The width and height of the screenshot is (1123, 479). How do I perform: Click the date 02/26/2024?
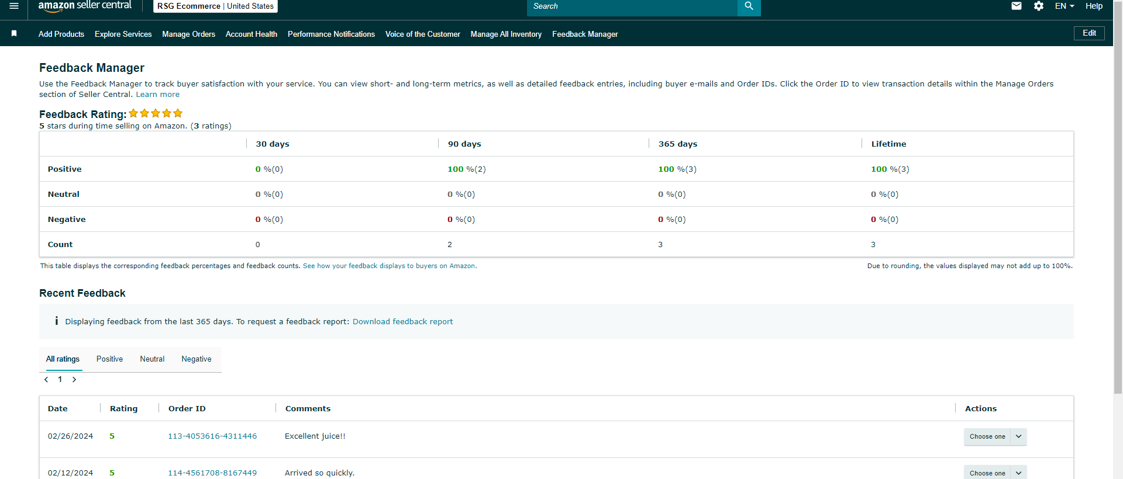point(70,436)
